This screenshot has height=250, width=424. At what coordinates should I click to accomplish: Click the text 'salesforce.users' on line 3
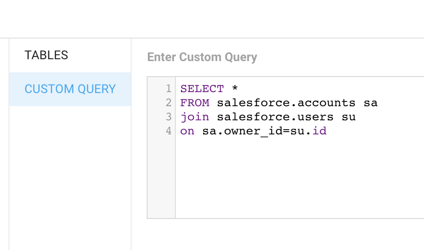tap(275, 117)
